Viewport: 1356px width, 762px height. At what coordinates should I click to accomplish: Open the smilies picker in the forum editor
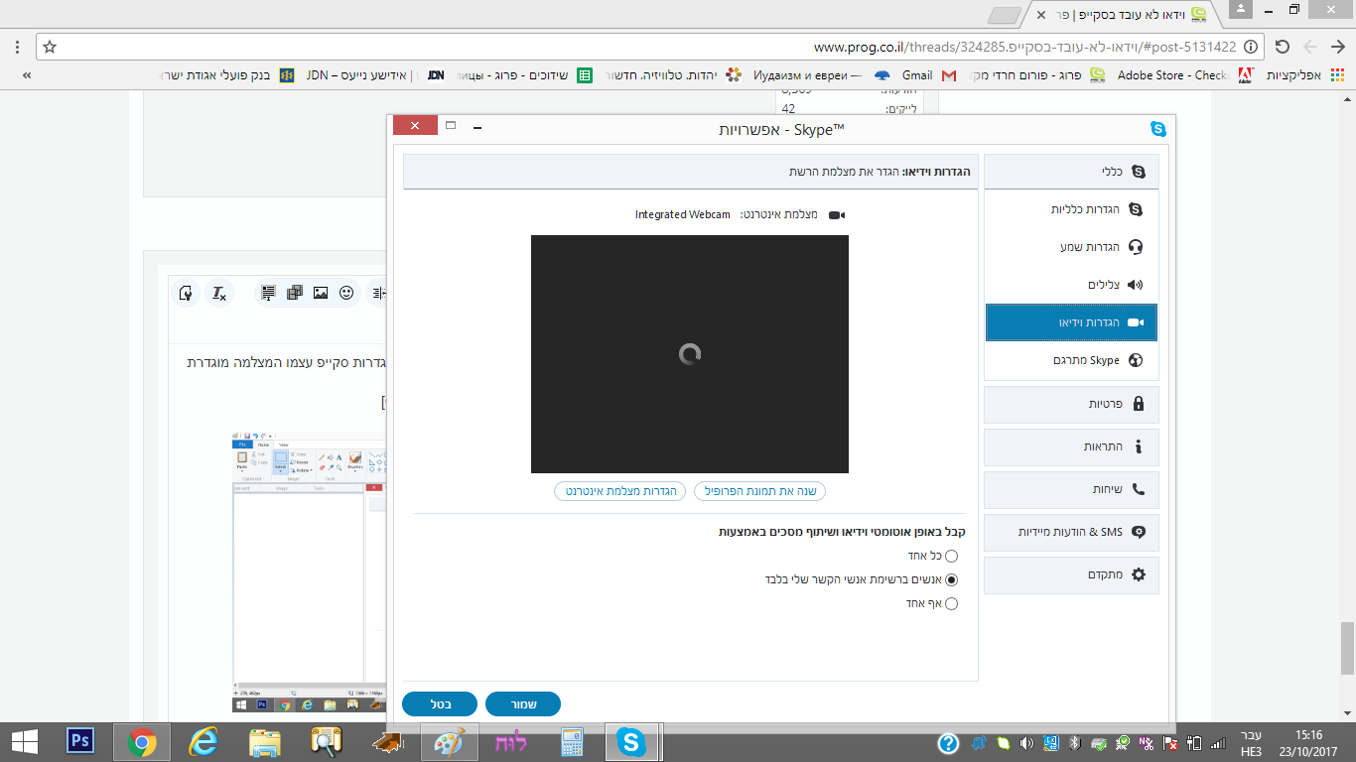346,293
